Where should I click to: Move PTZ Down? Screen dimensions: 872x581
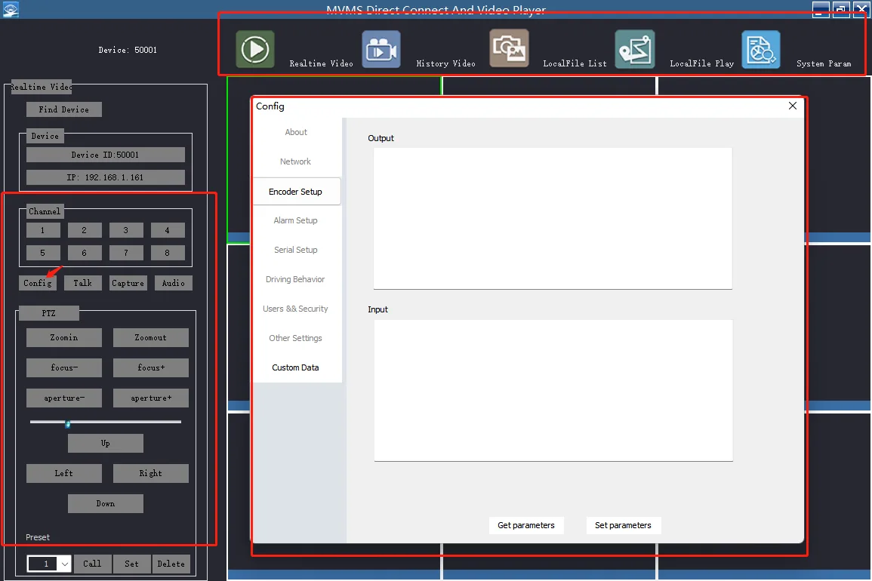(x=106, y=504)
